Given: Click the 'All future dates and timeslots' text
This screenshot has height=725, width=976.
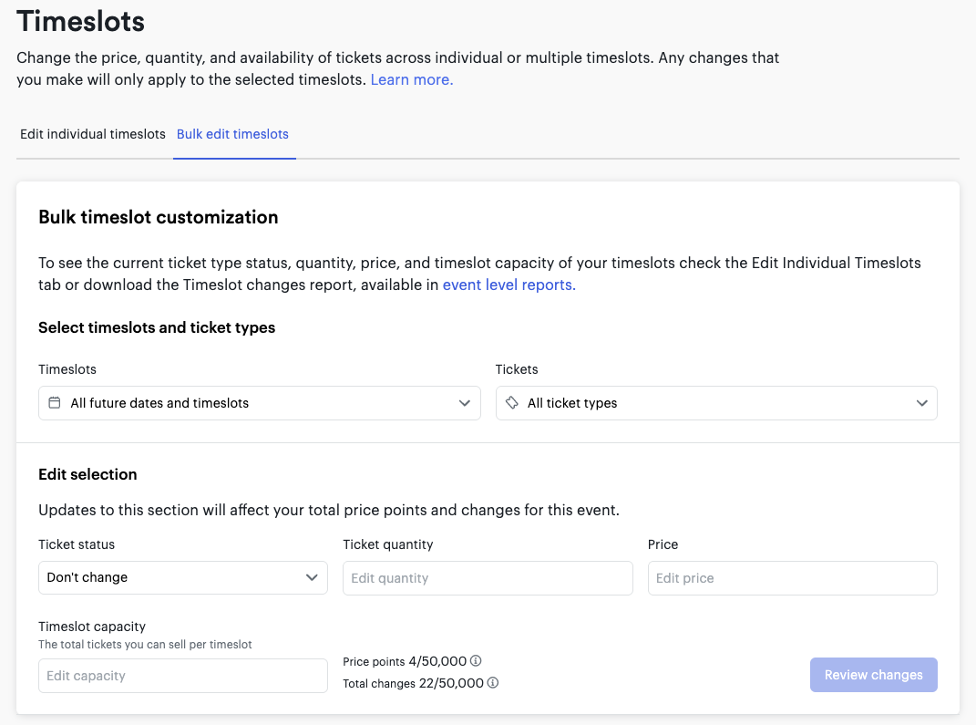Looking at the screenshot, I should pyautogui.click(x=159, y=403).
